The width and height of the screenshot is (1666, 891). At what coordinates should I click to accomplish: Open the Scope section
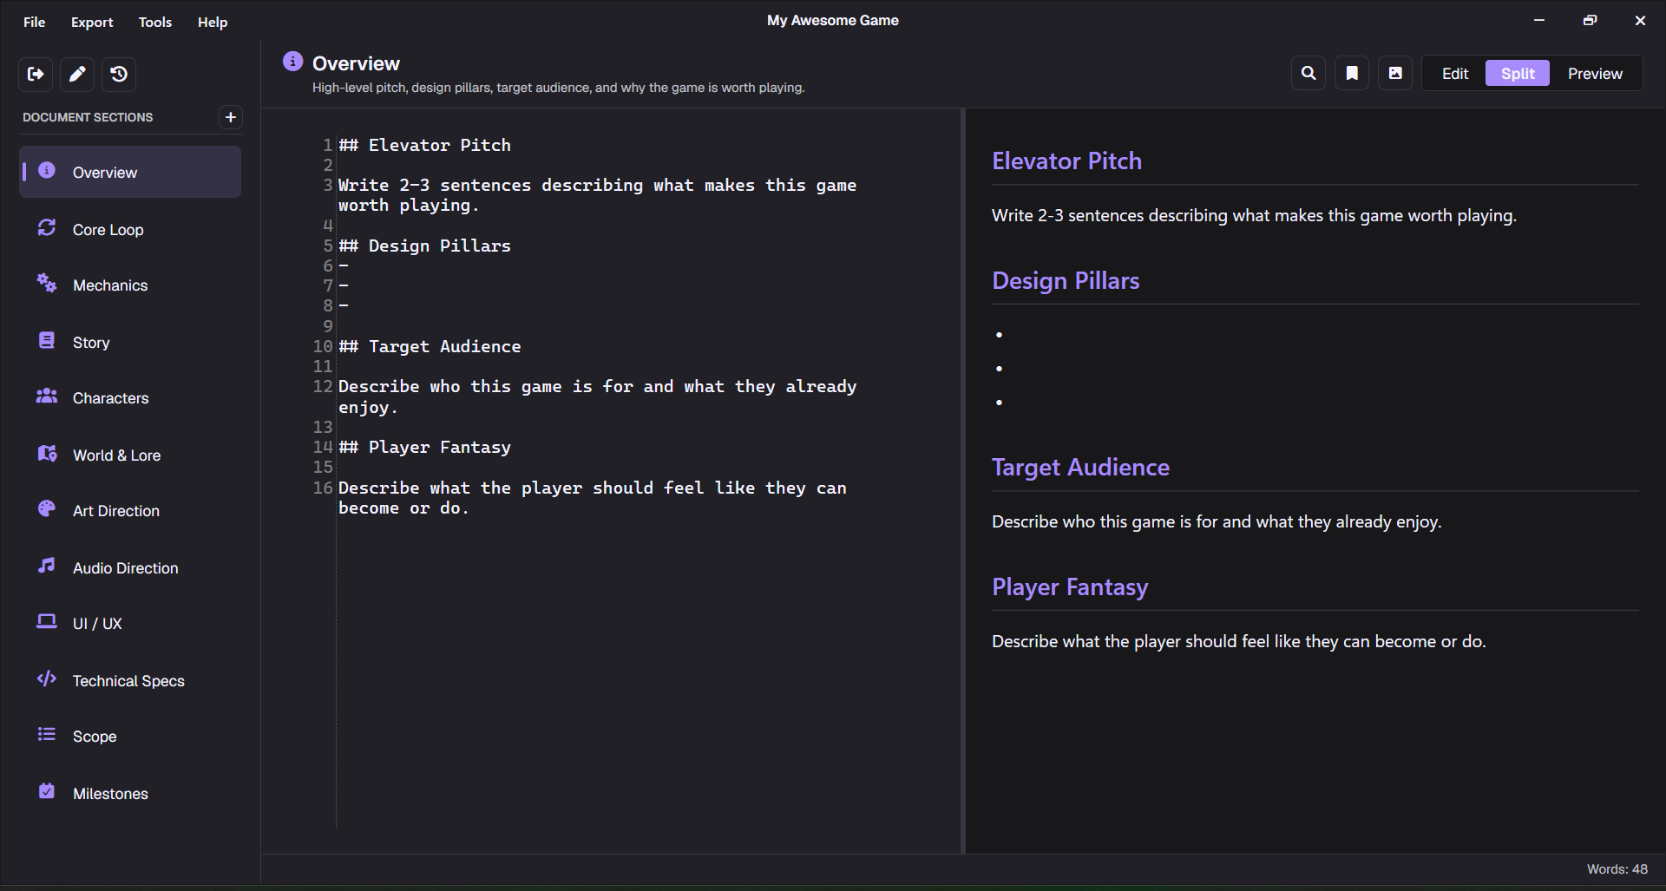pyautogui.click(x=130, y=737)
